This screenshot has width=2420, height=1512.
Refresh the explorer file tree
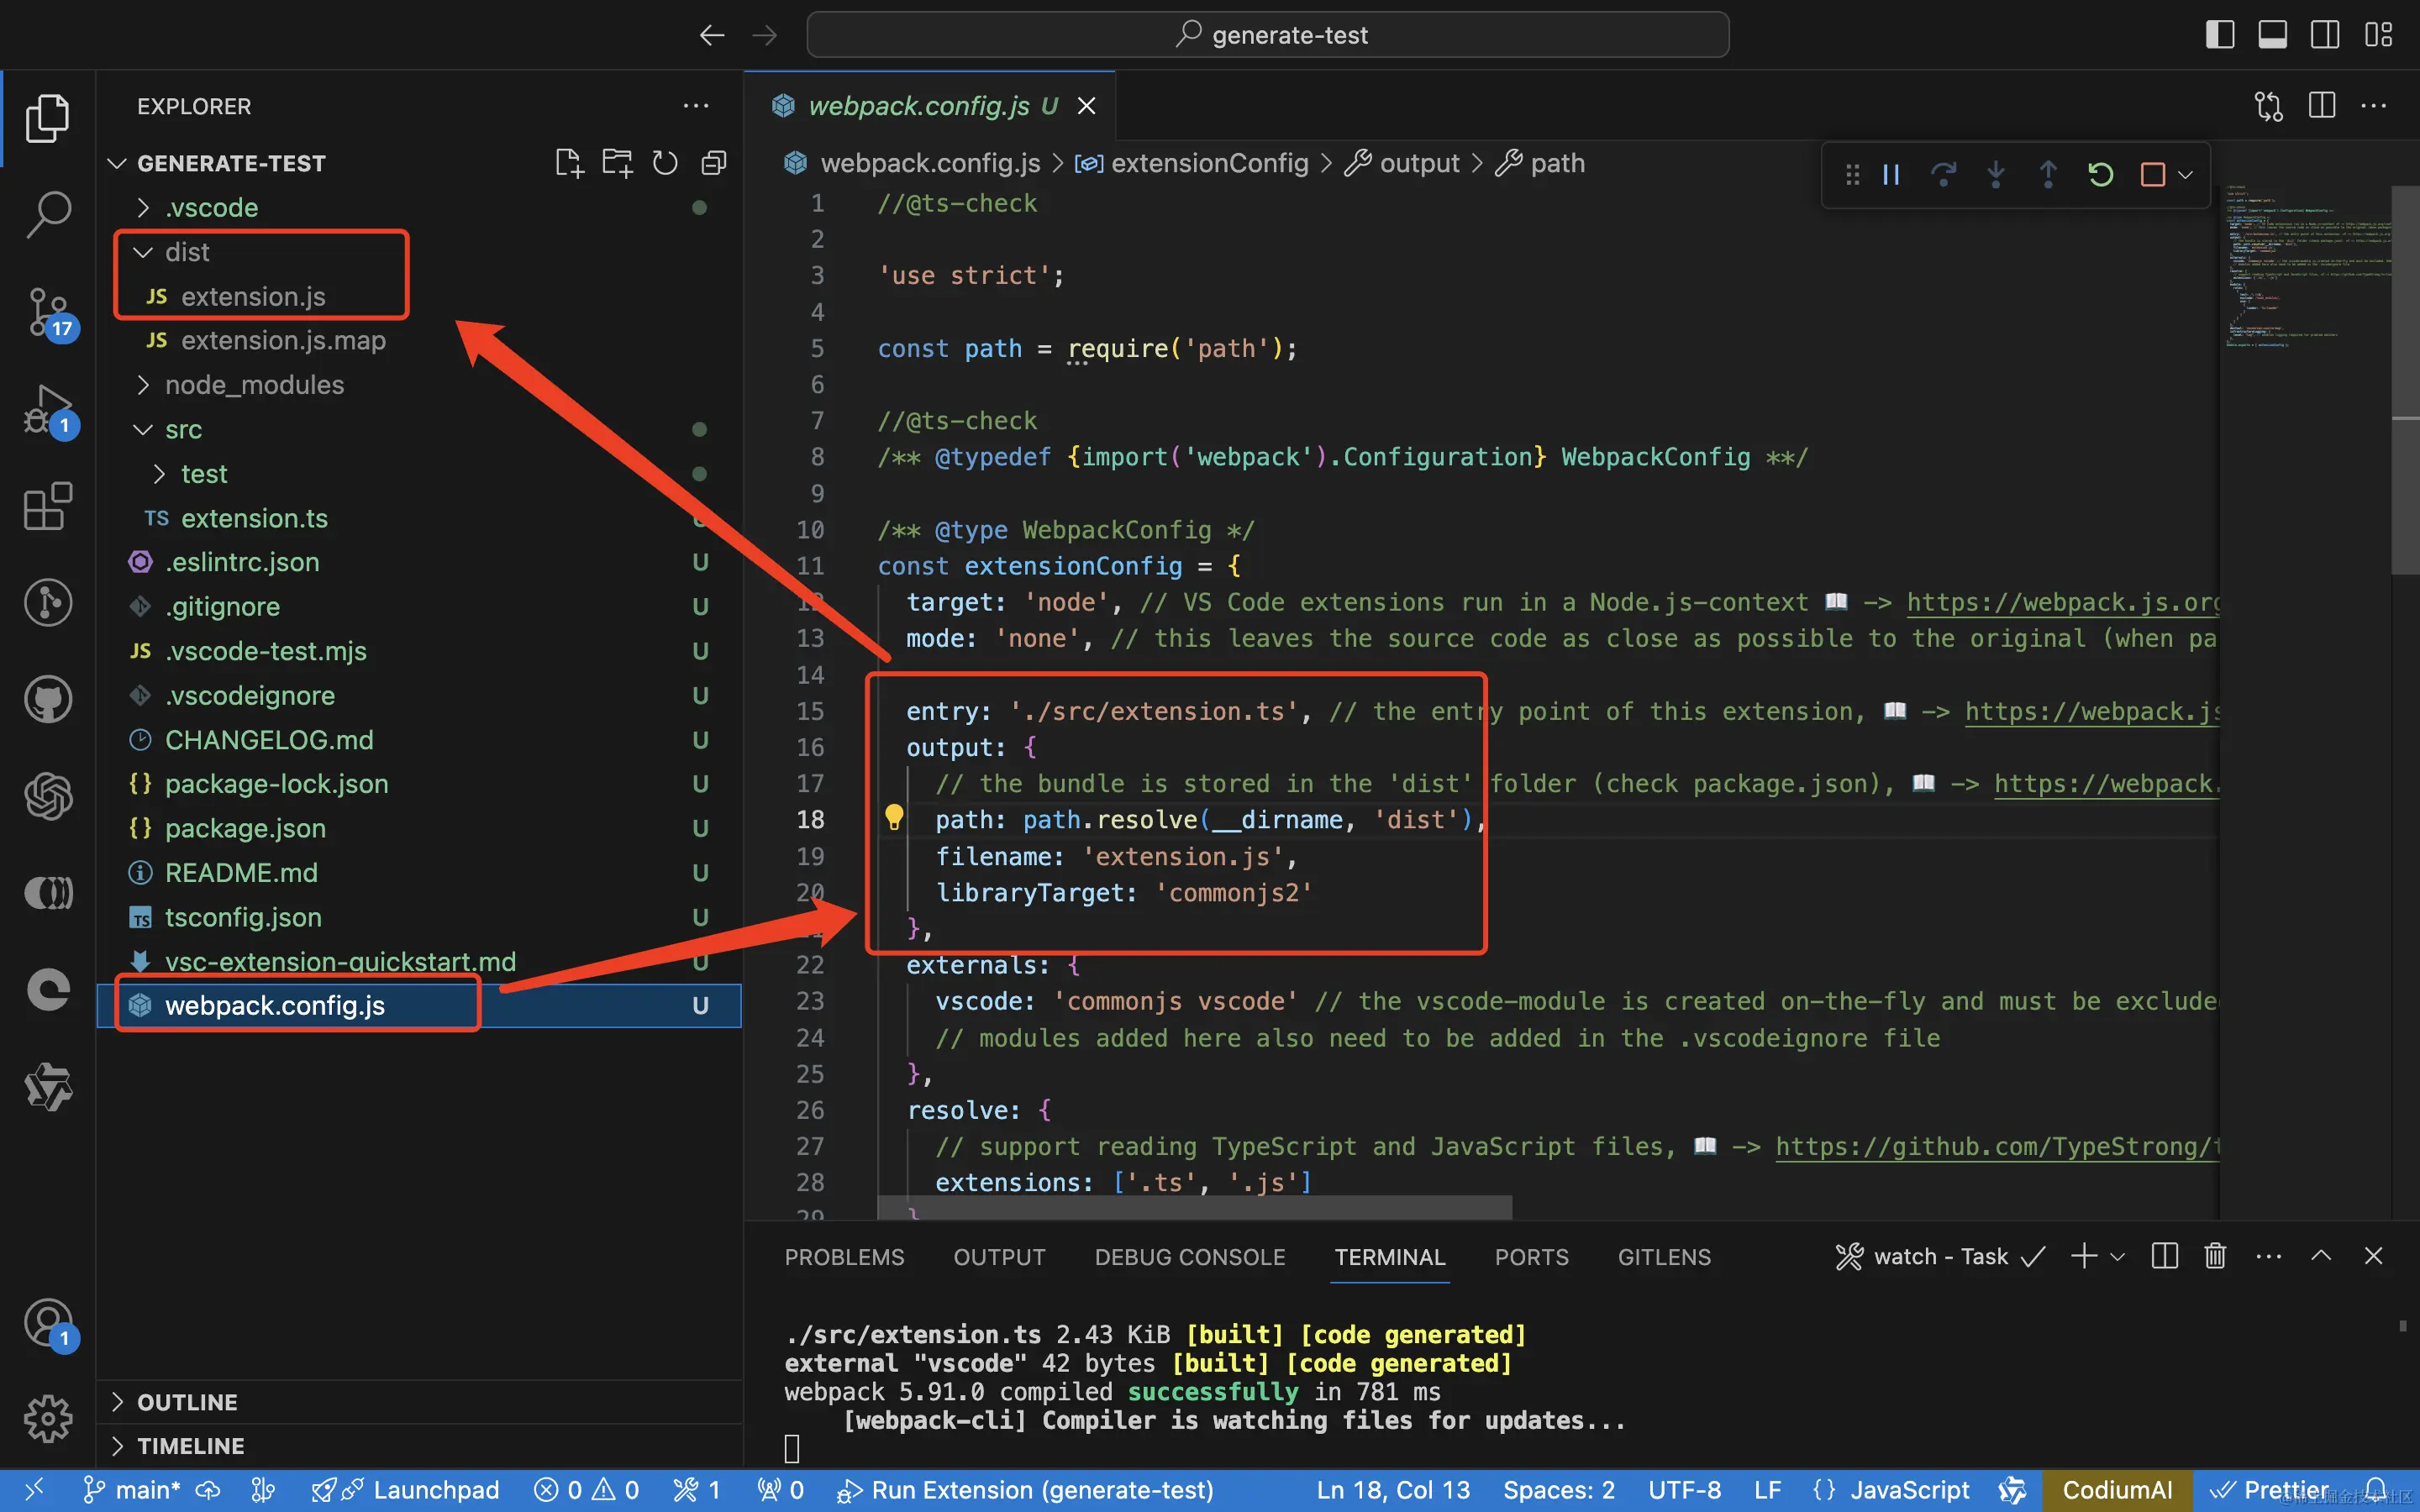point(665,163)
